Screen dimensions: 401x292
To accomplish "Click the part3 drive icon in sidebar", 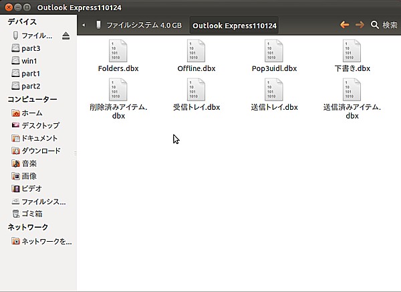I will [x=15, y=48].
